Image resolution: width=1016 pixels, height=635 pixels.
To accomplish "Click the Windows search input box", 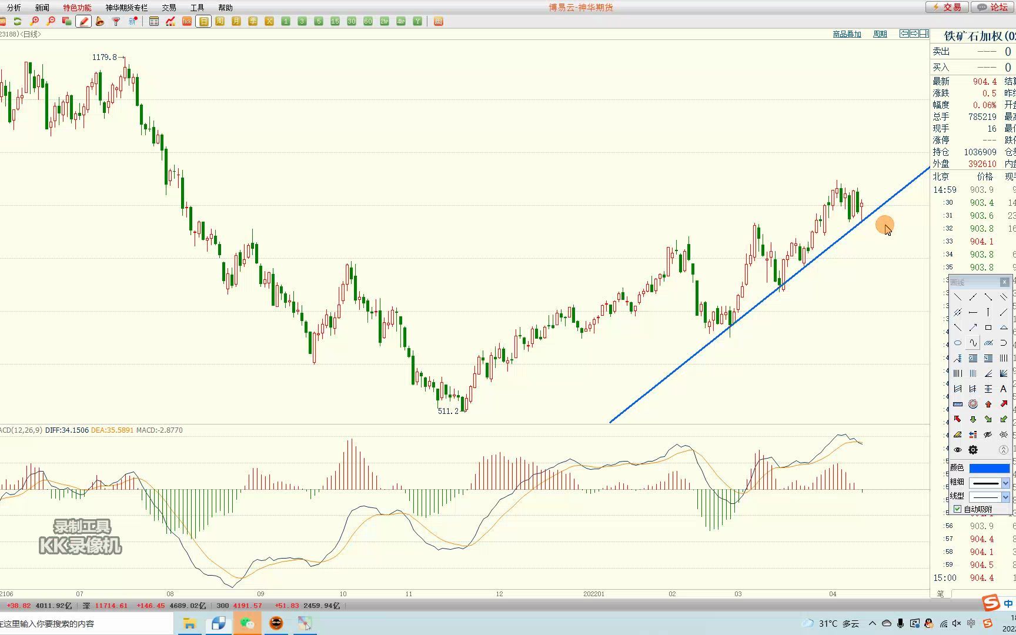I will click(86, 623).
